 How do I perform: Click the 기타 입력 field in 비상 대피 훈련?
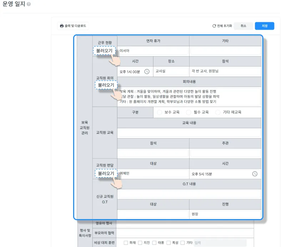220,243
